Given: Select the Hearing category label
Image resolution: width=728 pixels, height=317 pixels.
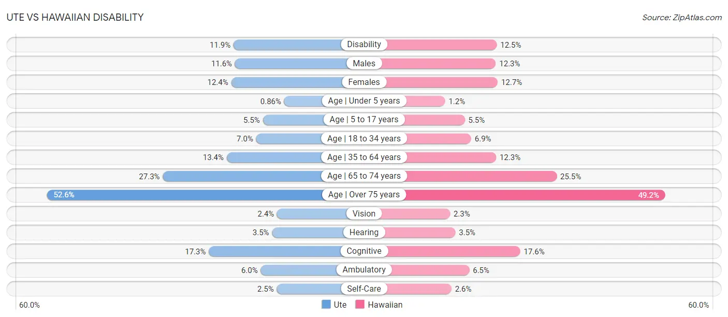Looking at the screenshot, I should click(364, 232).
